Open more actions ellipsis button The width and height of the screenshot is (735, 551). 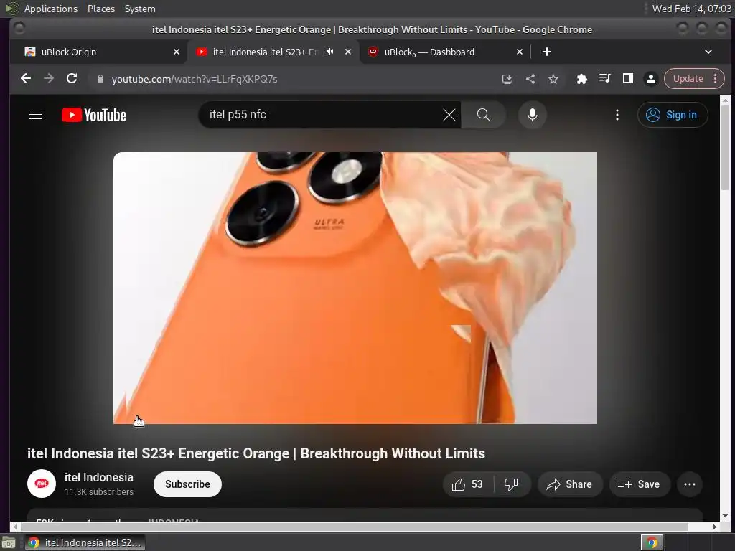click(x=690, y=484)
